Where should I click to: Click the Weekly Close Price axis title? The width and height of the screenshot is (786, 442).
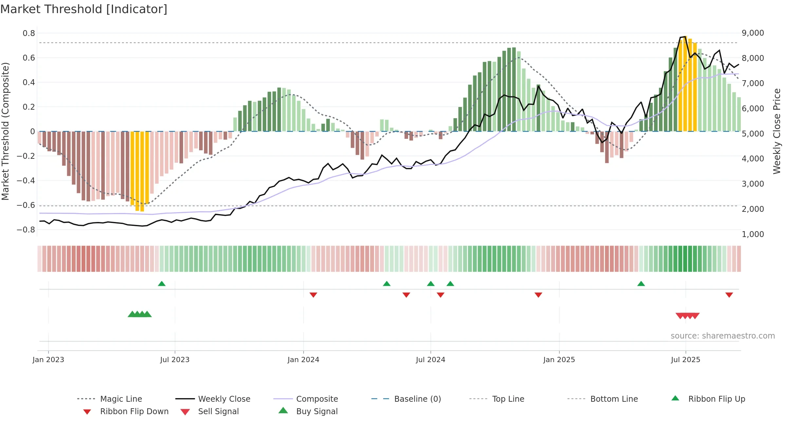point(777,131)
